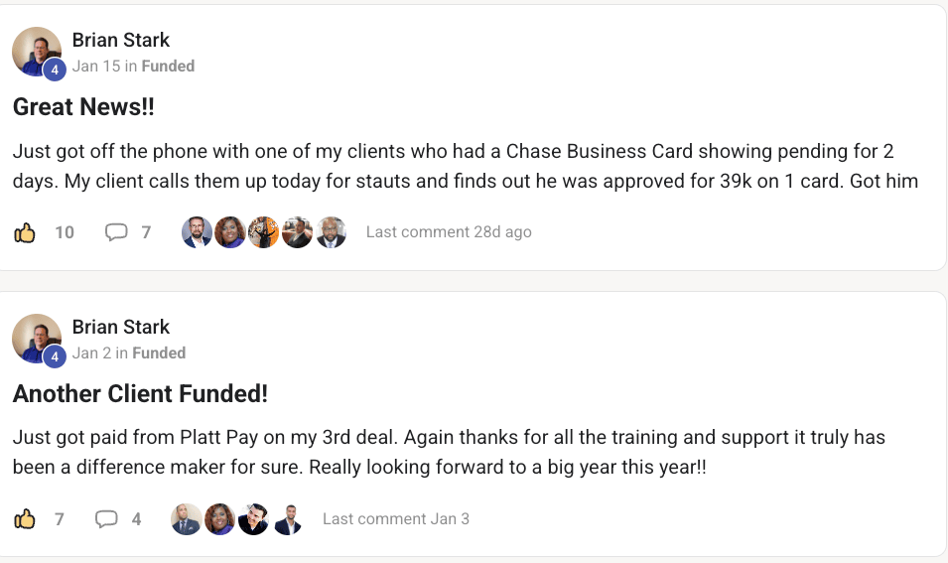Click 'Last comment 28d ago' text
948x563 pixels.
pos(449,232)
